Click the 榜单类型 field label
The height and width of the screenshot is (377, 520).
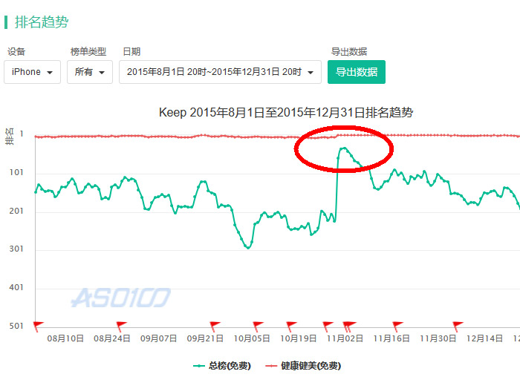(x=88, y=52)
